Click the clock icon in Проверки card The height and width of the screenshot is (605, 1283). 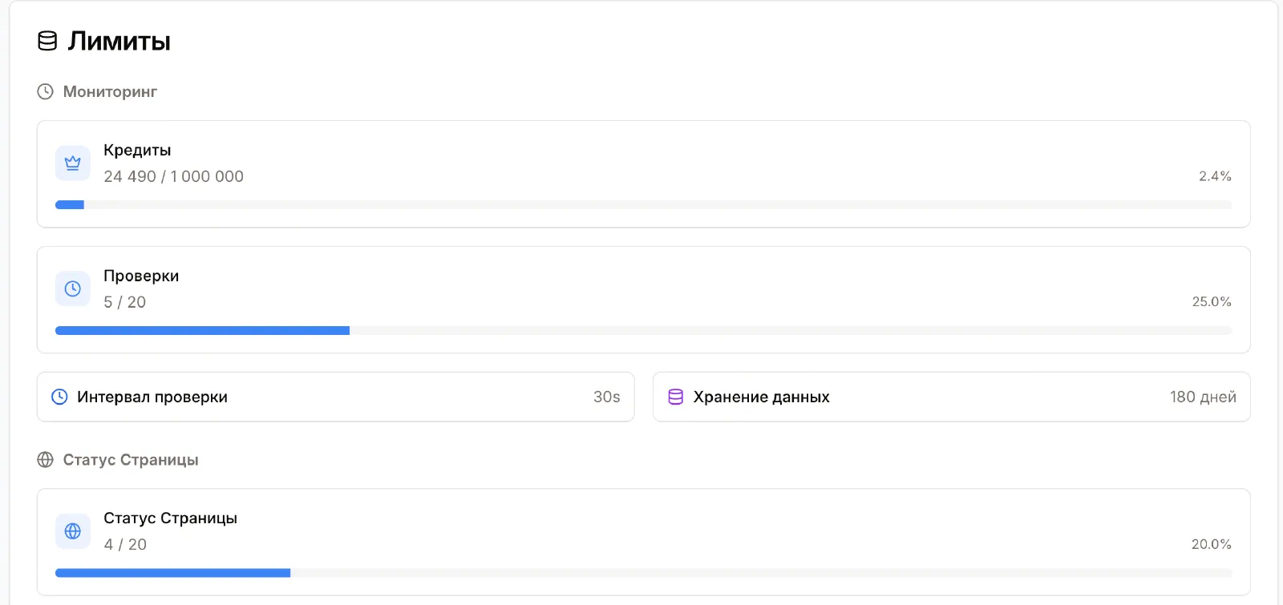click(73, 288)
